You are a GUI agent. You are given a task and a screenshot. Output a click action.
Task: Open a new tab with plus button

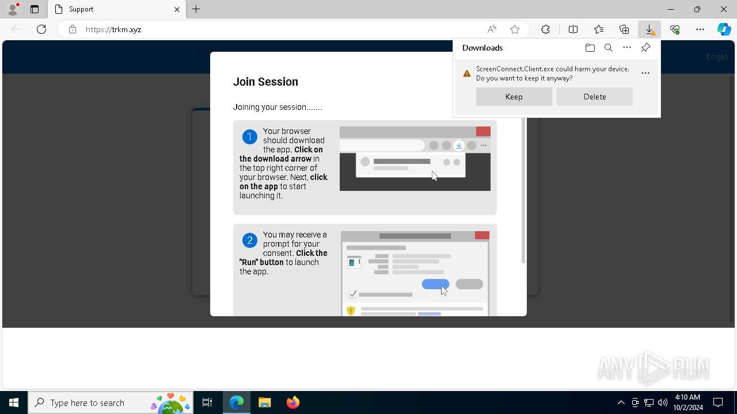pyautogui.click(x=196, y=9)
